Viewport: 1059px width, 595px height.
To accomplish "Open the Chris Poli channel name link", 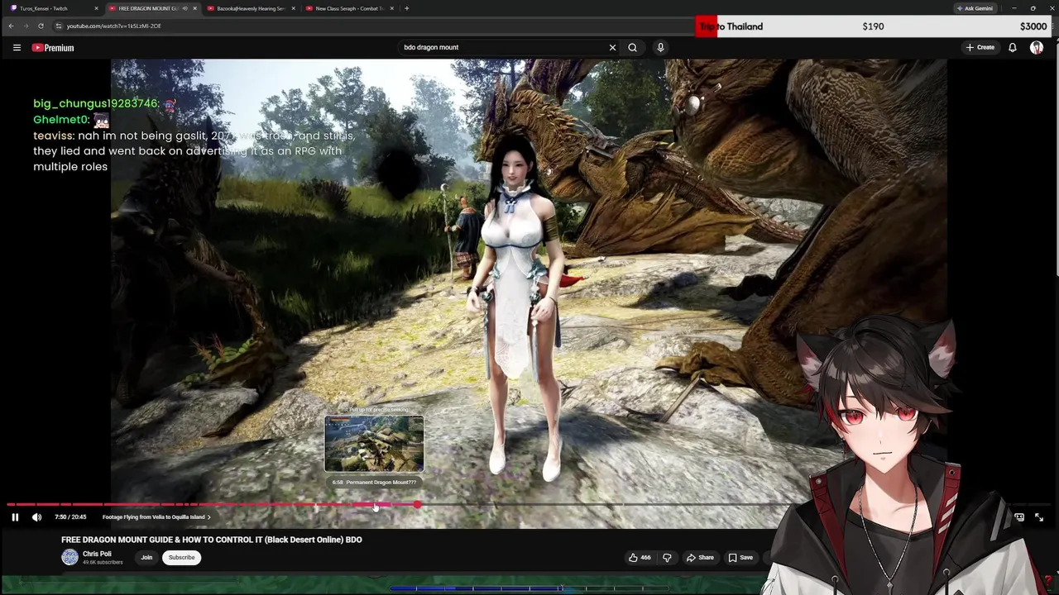I will pyautogui.click(x=97, y=555).
